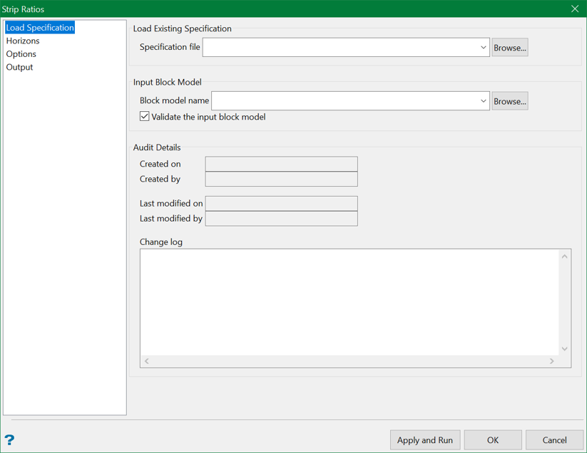Open the Block model name dropdown list
The image size is (587, 453).
(483, 101)
